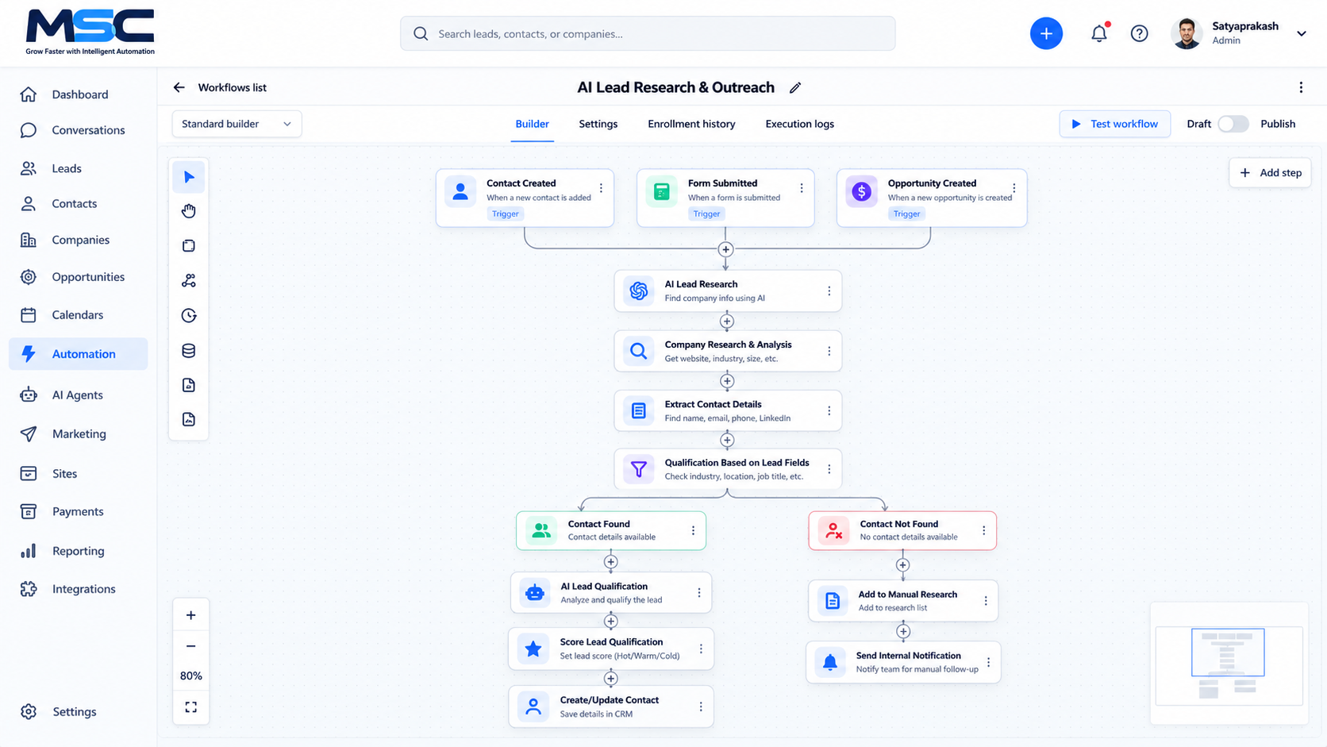Click the clock timer tool icon

click(x=189, y=315)
